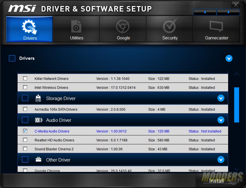Image resolution: width=246 pixels, height=188 pixels.
Task: Tick the Storage Driver group checkbox
Action: 25,98
